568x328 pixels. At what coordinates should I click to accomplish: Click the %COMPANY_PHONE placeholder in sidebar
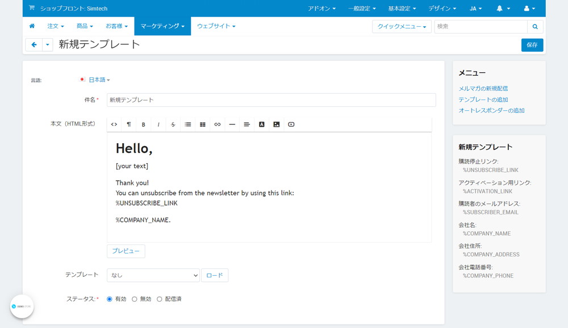coord(488,276)
